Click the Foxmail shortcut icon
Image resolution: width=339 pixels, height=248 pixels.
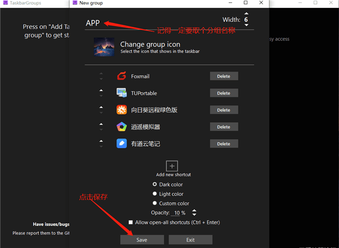pyautogui.click(x=121, y=76)
